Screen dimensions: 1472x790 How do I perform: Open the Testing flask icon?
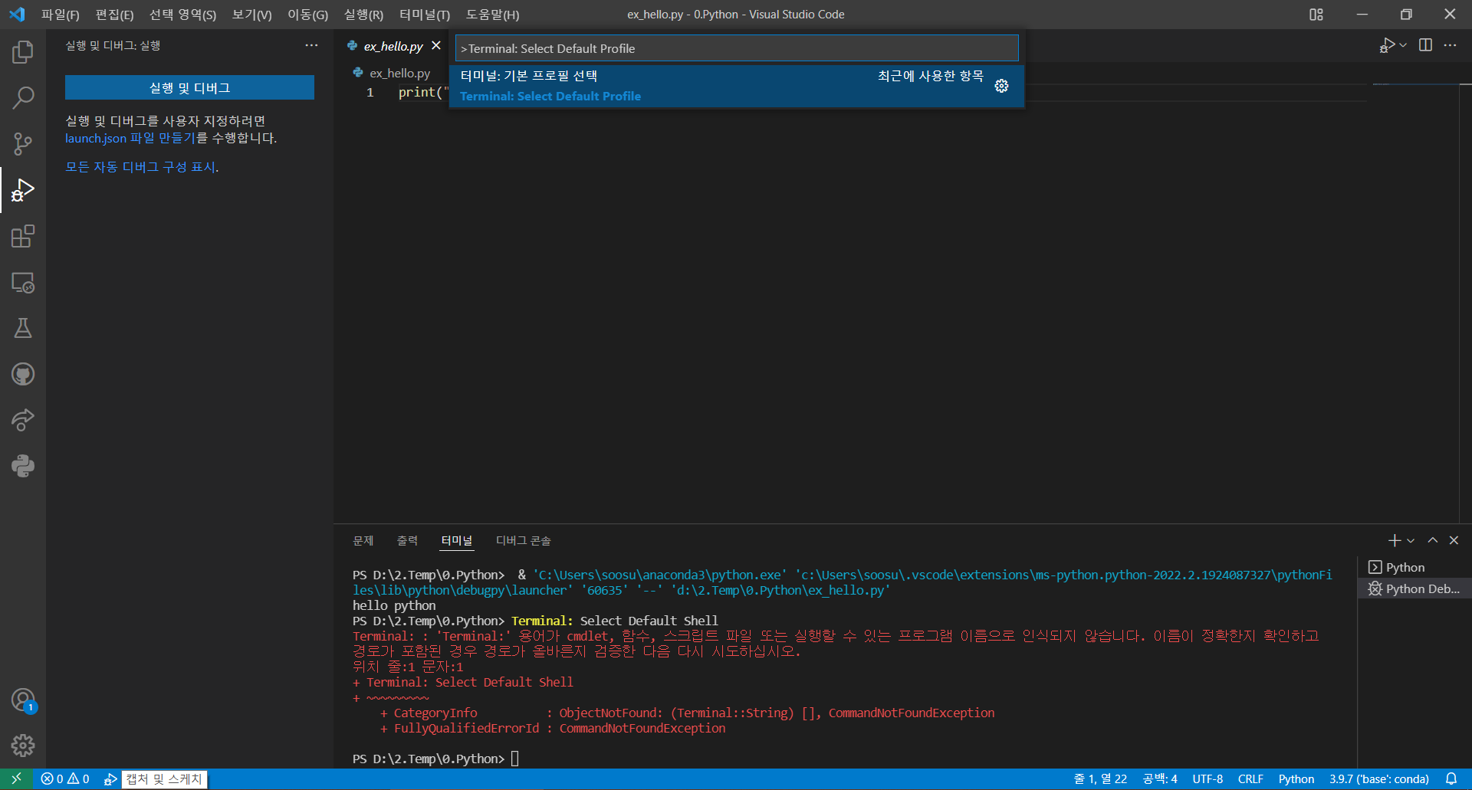(x=23, y=328)
